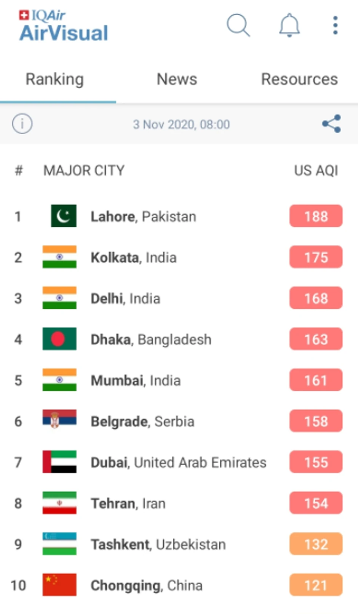Click the red 188 AQI badge

(x=316, y=216)
